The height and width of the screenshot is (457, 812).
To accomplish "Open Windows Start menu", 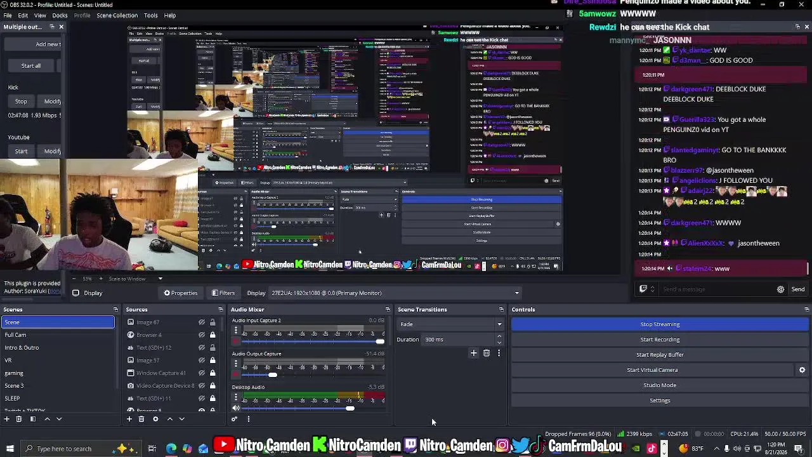I will [x=10, y=449].
